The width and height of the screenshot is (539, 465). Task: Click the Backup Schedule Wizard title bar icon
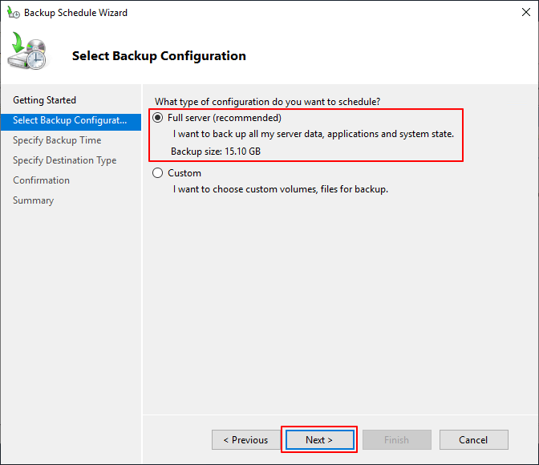pyautogui.click(x=13, y=13)
